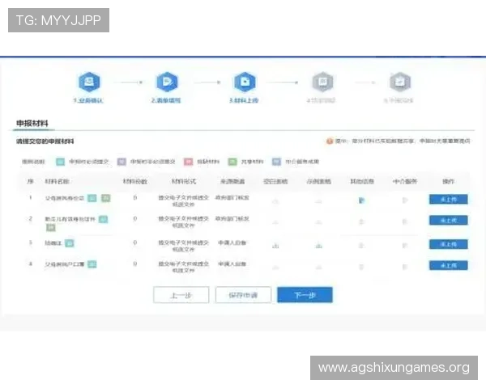Open the 申报材料 tab
This screenshot has width=486, height=388.
[32, 124]
